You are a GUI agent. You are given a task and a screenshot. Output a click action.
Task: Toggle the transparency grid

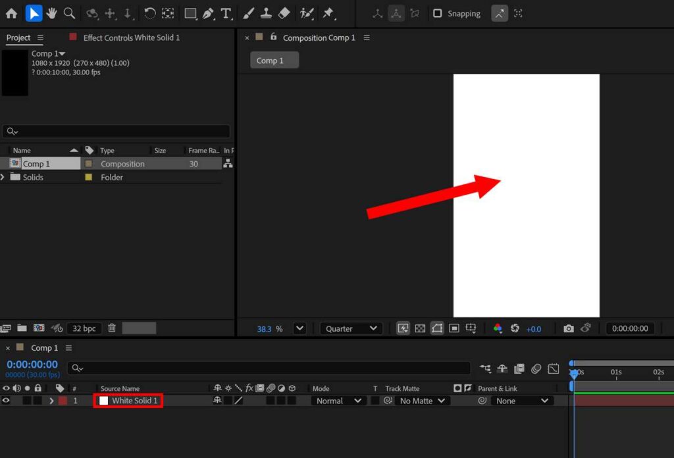[420, 328]
